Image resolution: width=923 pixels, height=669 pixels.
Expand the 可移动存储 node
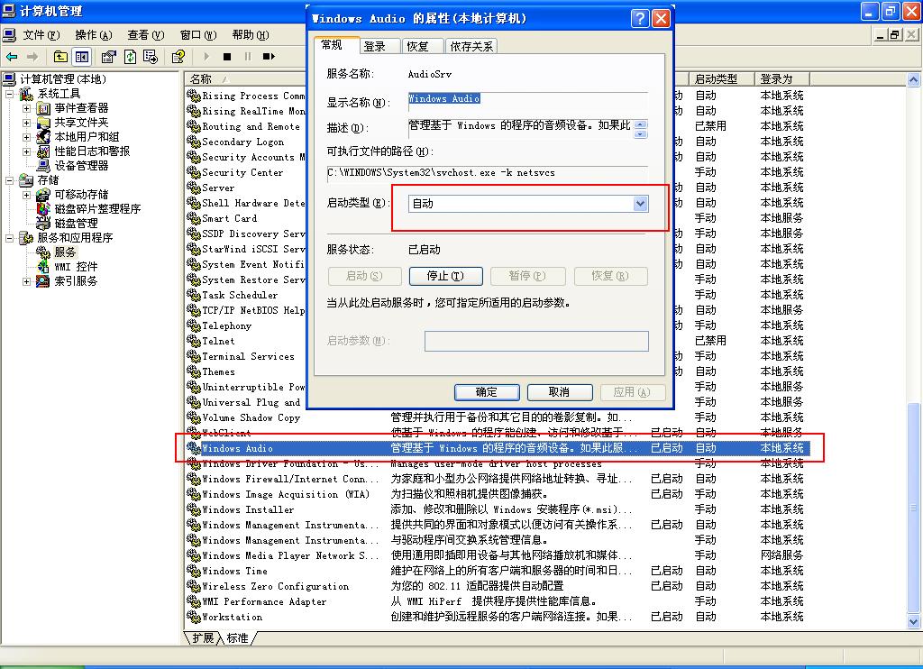tap(26, 195)
